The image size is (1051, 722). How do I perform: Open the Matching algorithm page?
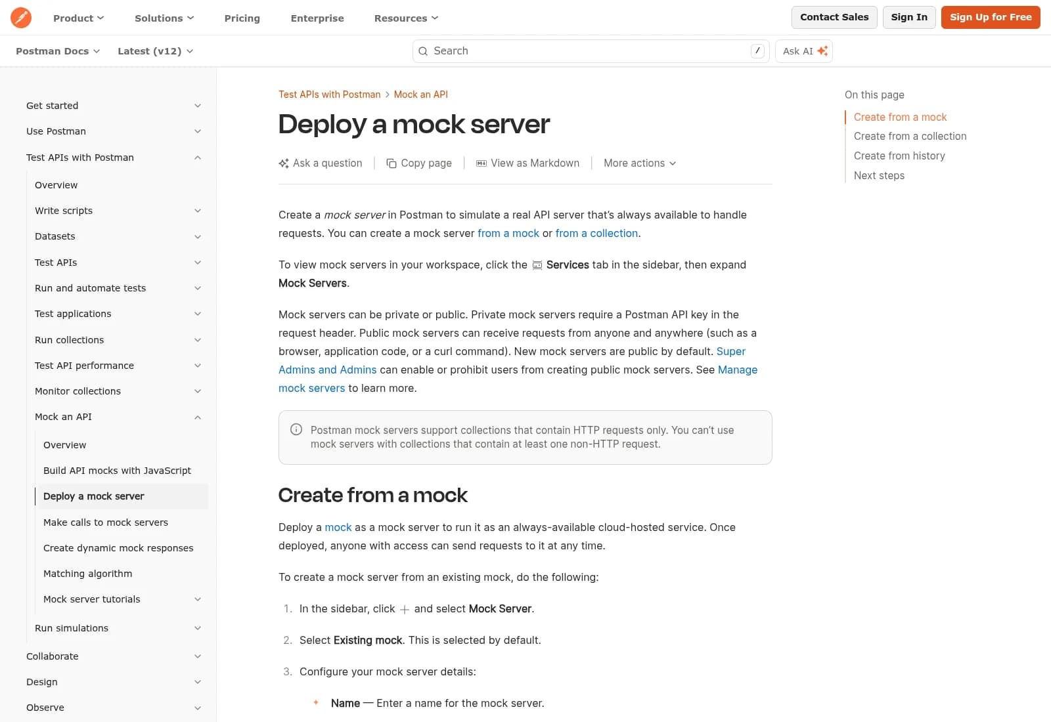tap(87, 574)
